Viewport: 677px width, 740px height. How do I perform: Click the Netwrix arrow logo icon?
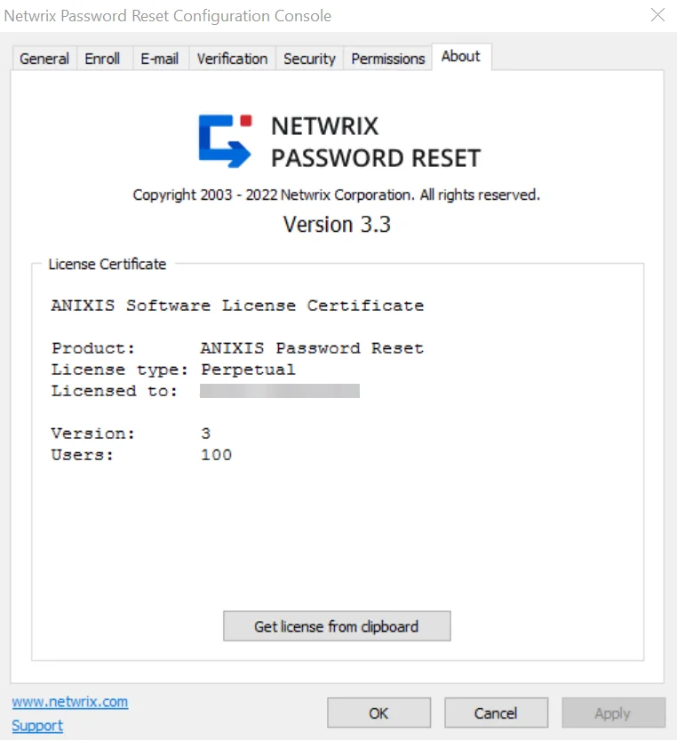pyautogui.click(x=225, y=141)
